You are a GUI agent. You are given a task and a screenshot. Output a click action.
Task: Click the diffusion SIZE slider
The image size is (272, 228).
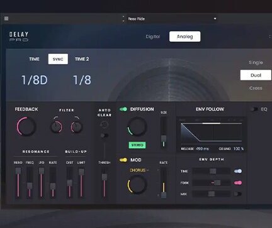164,133
